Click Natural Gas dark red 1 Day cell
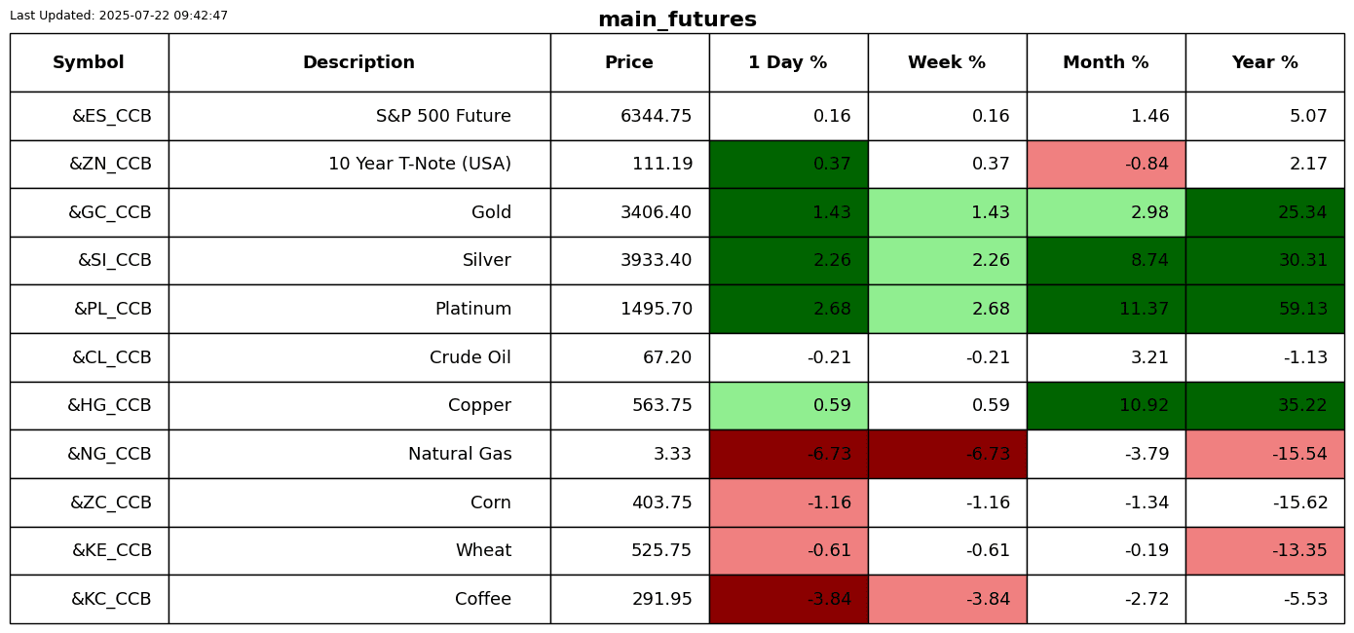This screenshot has height=633, width=1354. [788, 454]
